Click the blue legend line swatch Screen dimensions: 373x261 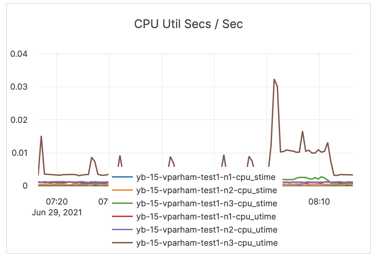pos(123,177)
